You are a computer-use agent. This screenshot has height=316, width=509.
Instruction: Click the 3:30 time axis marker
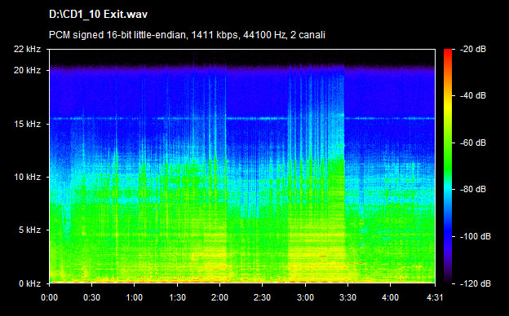(347, 297)
